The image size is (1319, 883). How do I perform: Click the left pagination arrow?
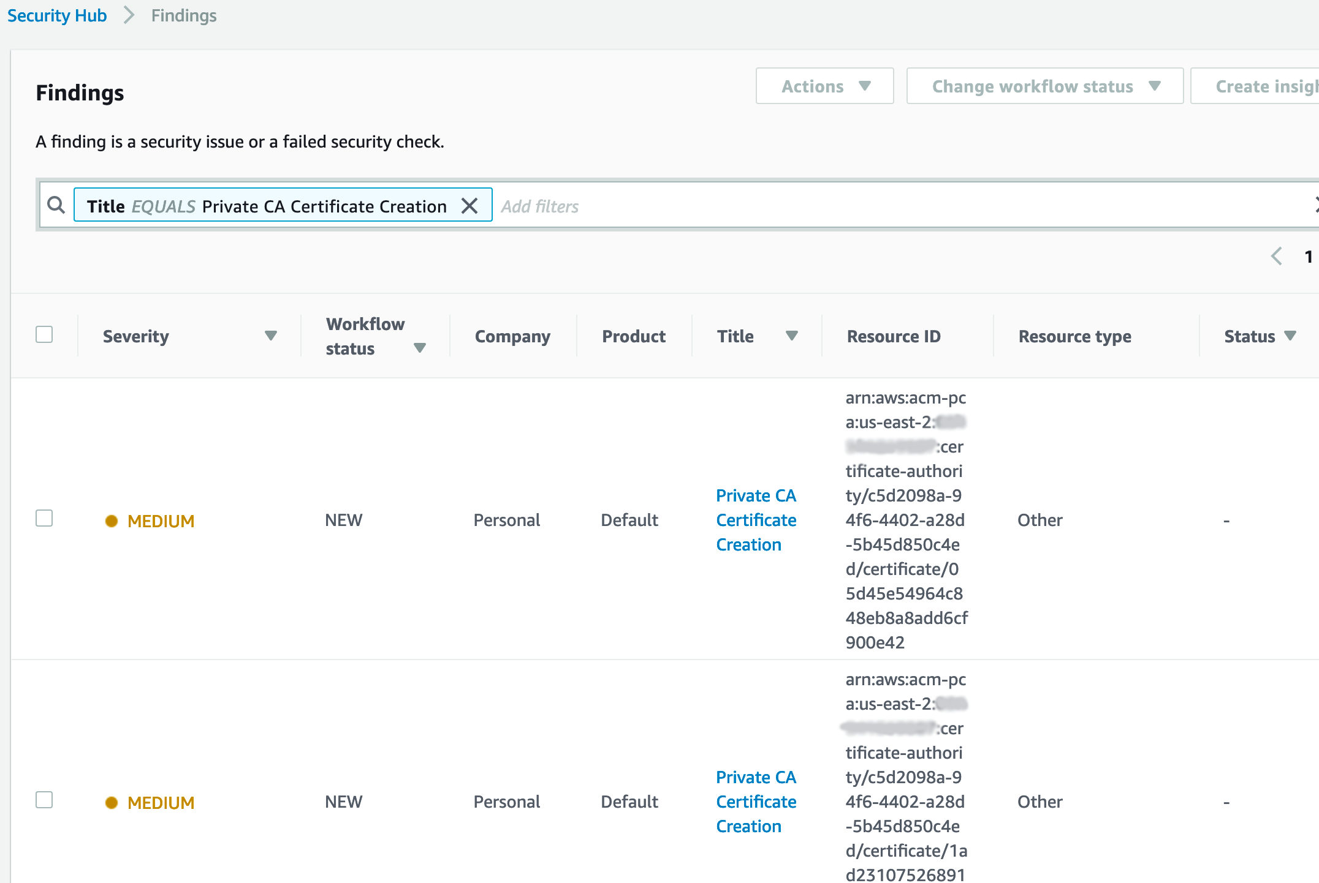pos(1277,257)
